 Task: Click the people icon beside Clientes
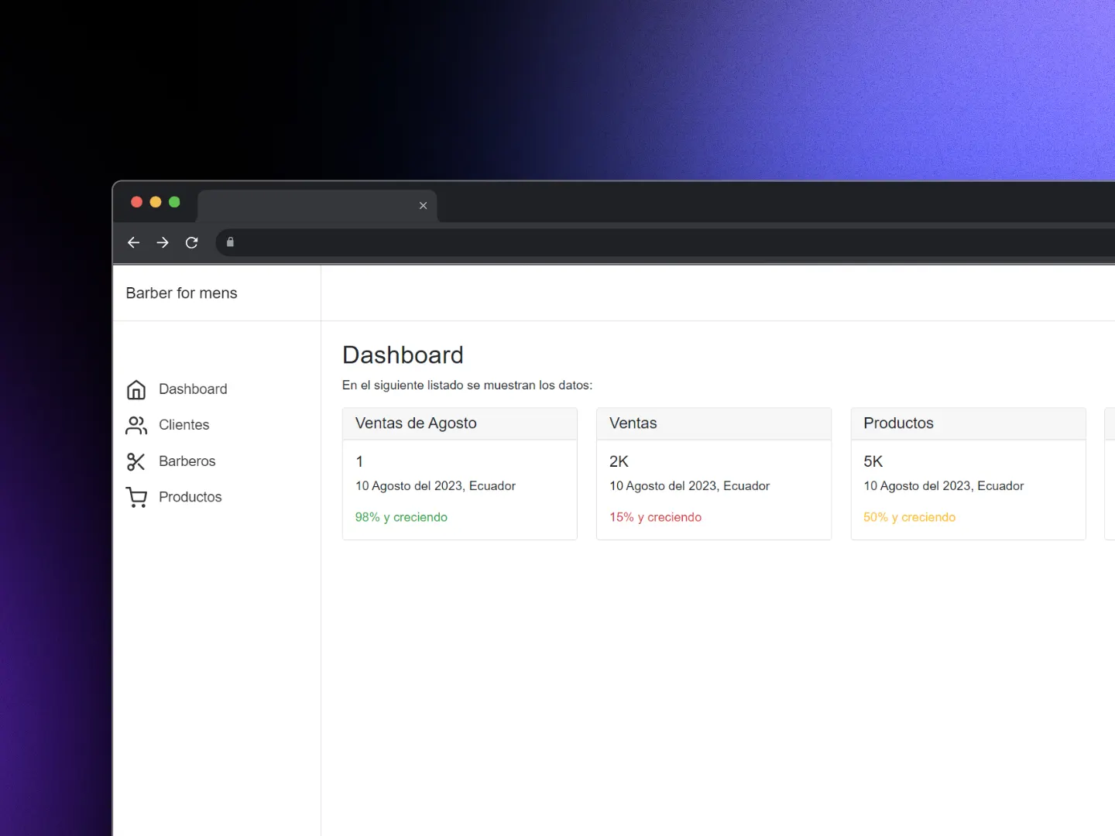[x=136, y=425]
